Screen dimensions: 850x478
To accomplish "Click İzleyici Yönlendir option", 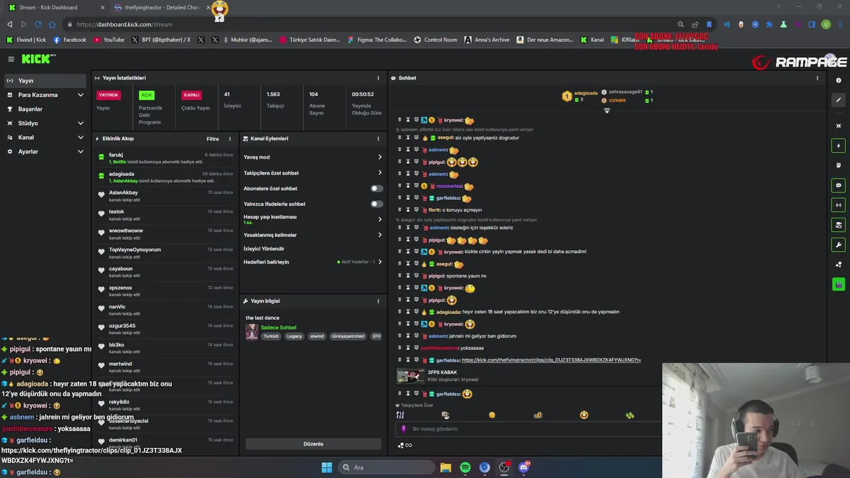I will 264,249.
